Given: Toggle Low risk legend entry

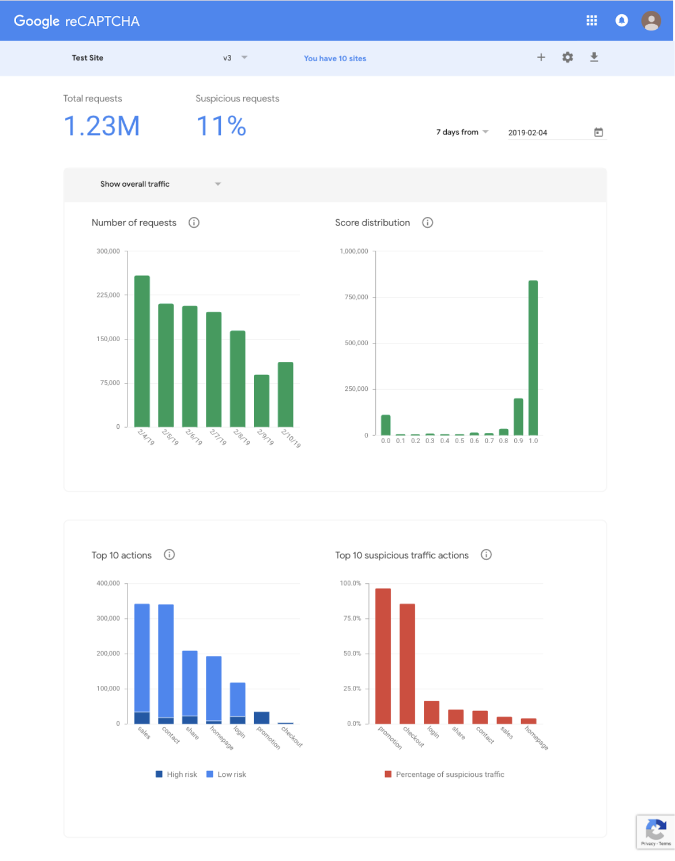Looking at the screenshot, I should 226,775.
